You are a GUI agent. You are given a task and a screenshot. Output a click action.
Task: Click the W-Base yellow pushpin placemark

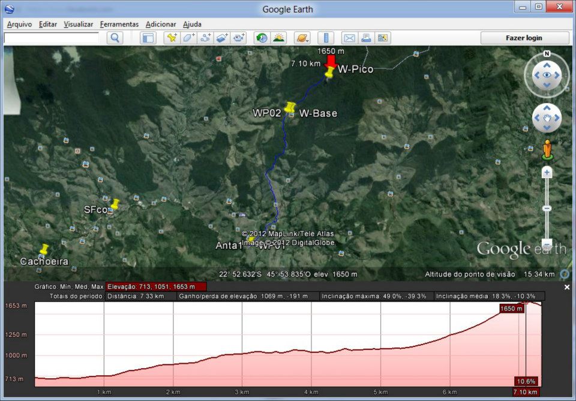(290, 108)
